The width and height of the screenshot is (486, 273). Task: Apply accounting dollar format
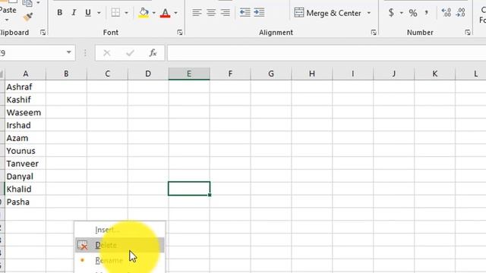pos(391,13)
